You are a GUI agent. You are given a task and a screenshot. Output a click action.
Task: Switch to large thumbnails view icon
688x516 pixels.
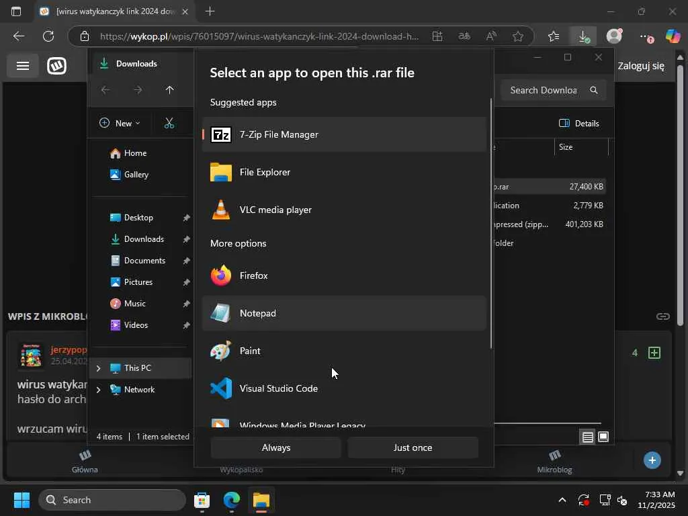[x=603, y=437]
